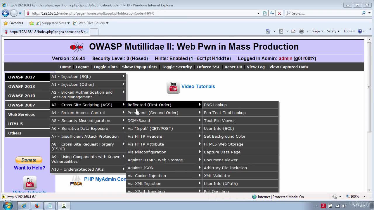Select Arbitrary File Inclusion entry
Image resolution: width=374 pixels, height=210 pixels.
click(240, 168)
